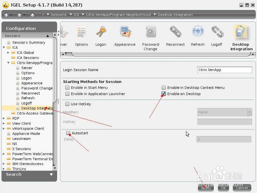The image size is (257, 193).
Task: Go up one level with up arrow
Action: click(x=32, y=15)
